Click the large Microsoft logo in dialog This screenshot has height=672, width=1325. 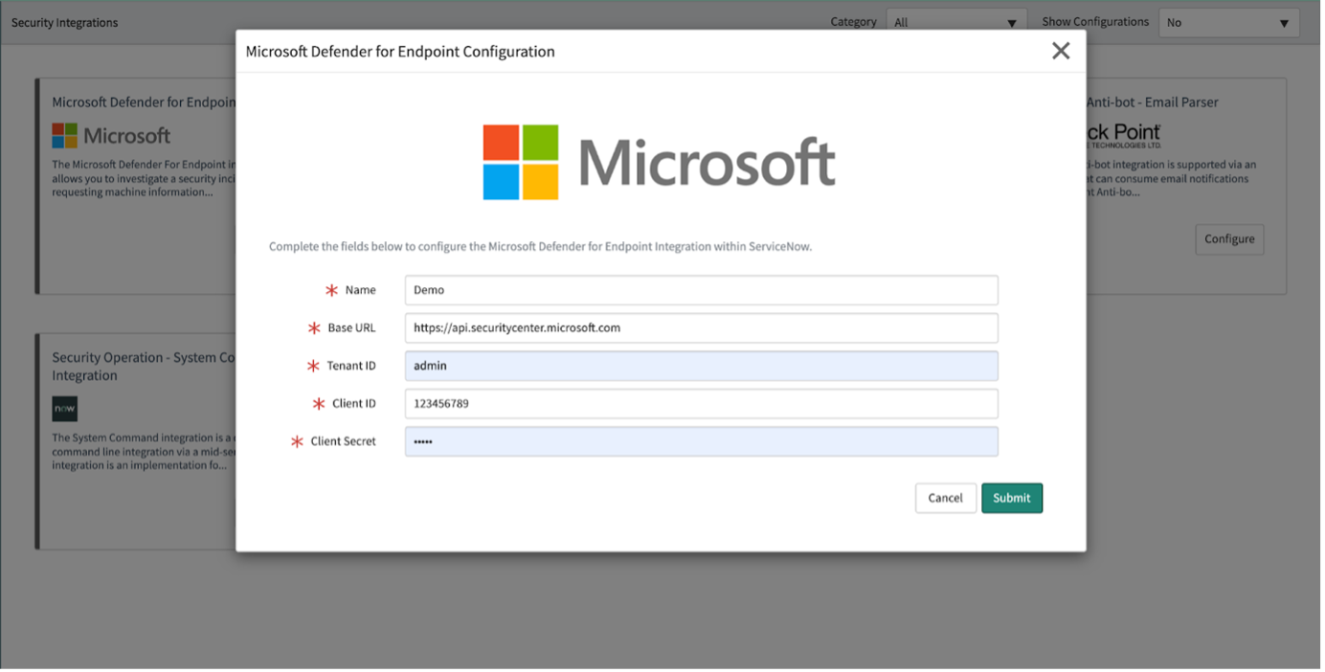click(x=659, y=162)
